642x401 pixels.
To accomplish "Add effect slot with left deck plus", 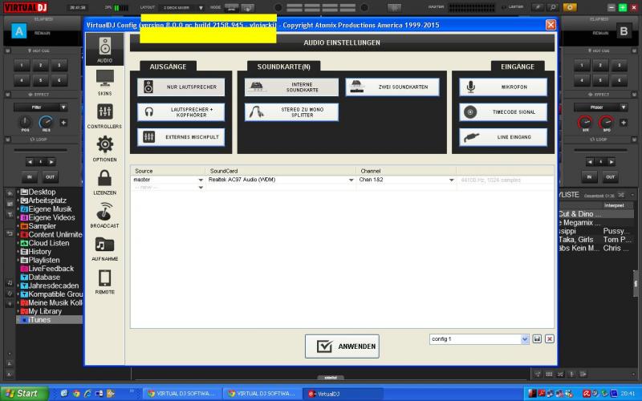I will 63,123.
